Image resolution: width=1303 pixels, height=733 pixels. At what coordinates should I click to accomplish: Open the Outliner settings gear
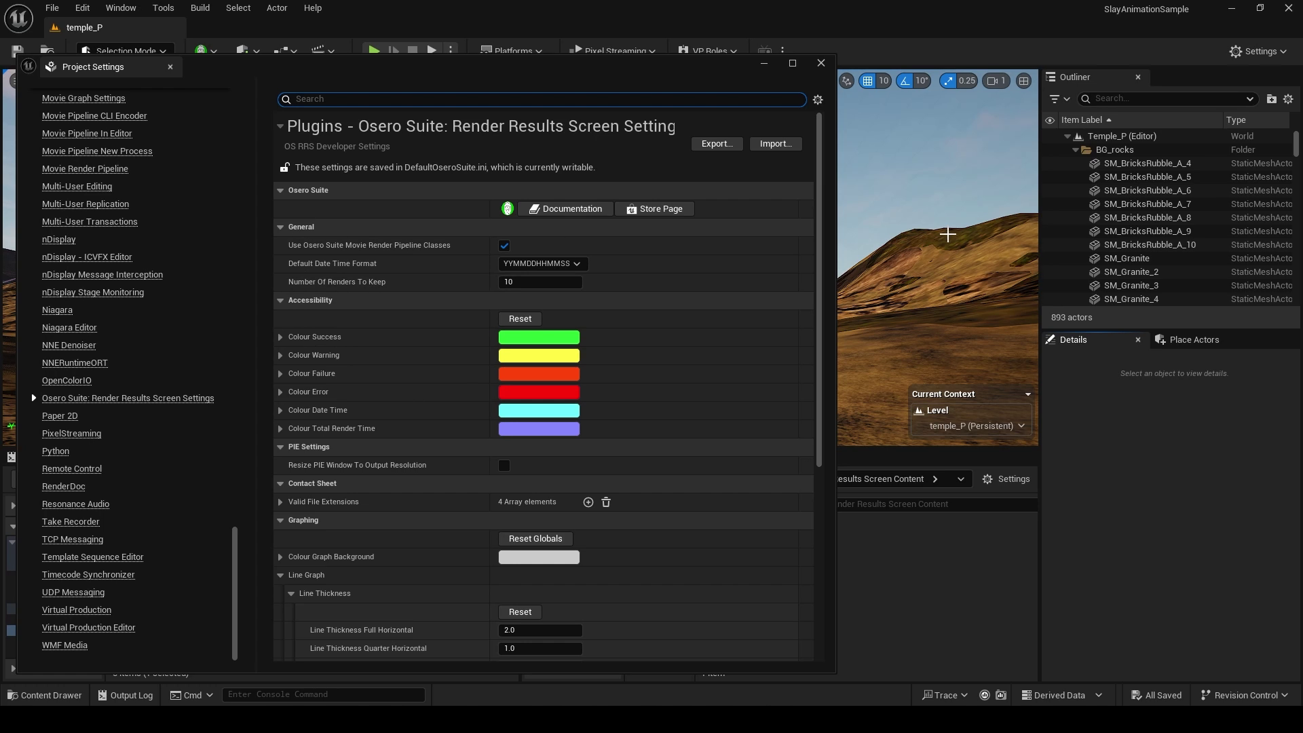click(x=1288, y=99)
